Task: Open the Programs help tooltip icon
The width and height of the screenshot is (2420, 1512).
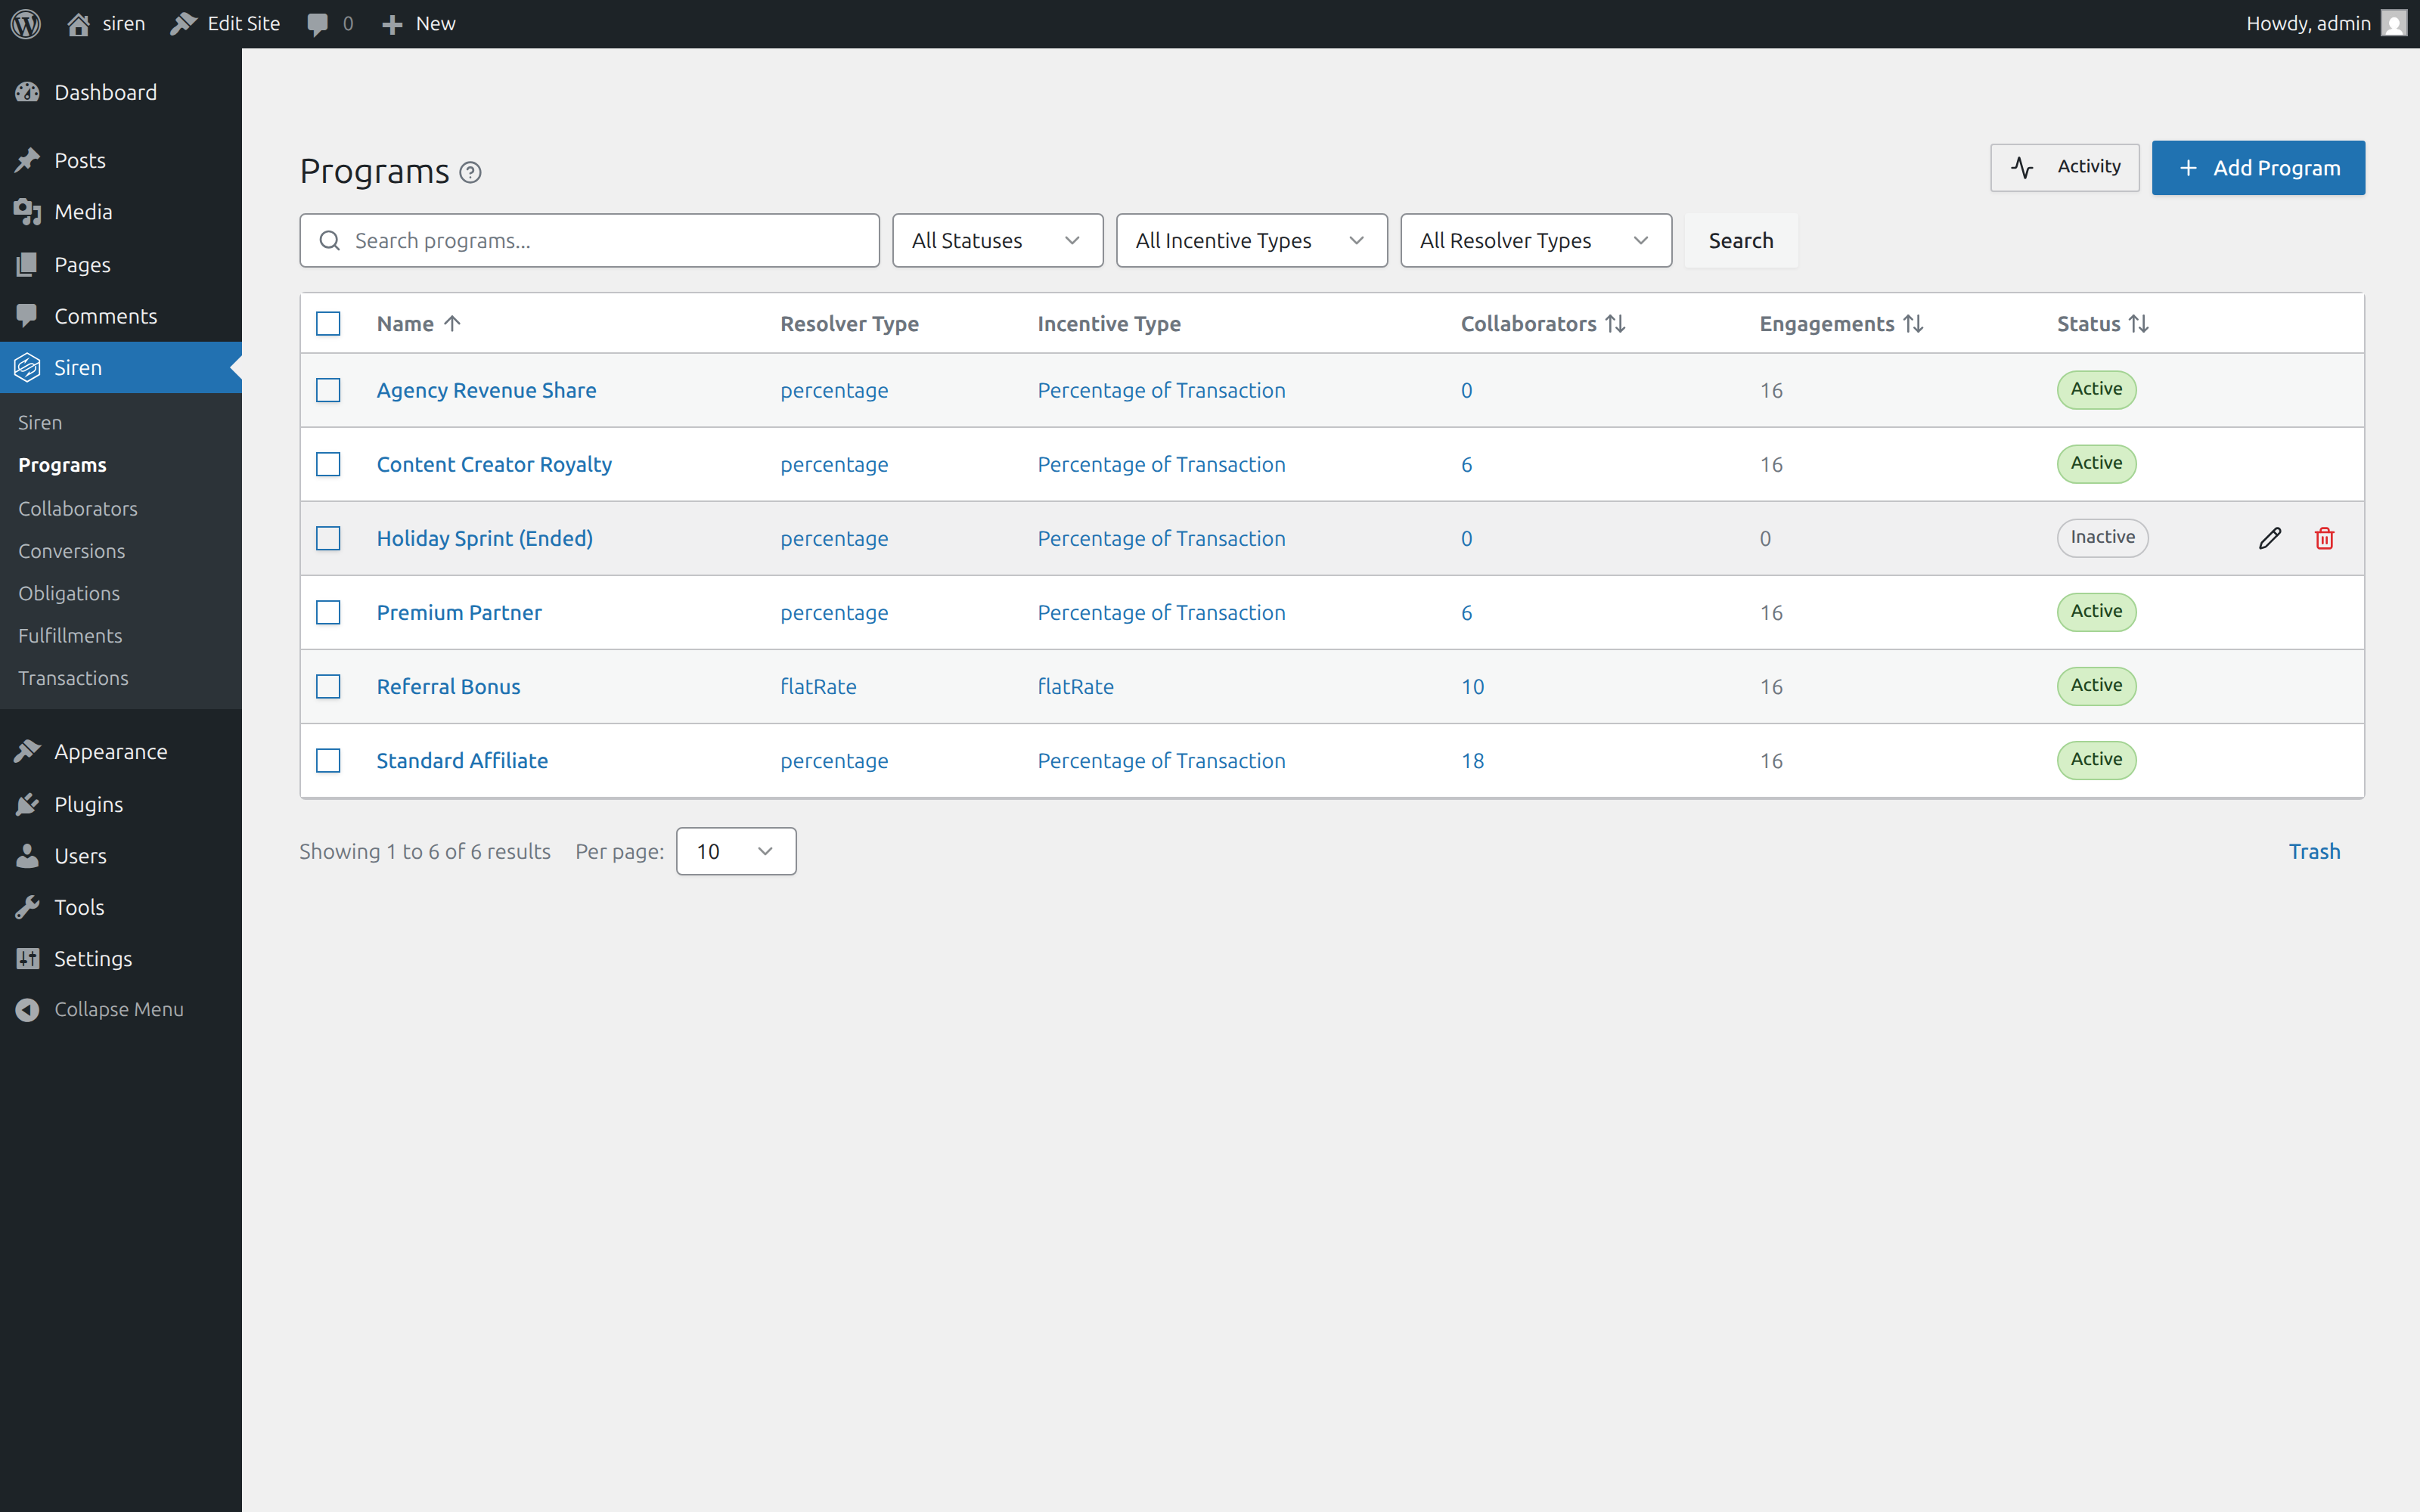Action: (470, 173)
